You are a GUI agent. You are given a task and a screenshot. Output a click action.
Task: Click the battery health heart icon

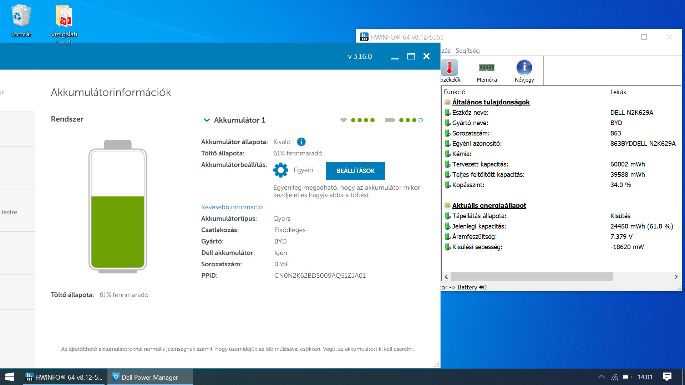click(x=343, y=120)
